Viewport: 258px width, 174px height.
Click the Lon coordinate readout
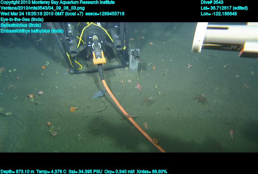coord(219,14)
